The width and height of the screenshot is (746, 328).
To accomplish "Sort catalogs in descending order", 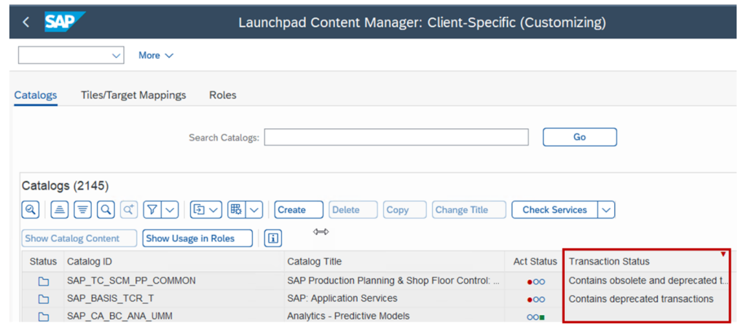I will [x=83, y=209].
